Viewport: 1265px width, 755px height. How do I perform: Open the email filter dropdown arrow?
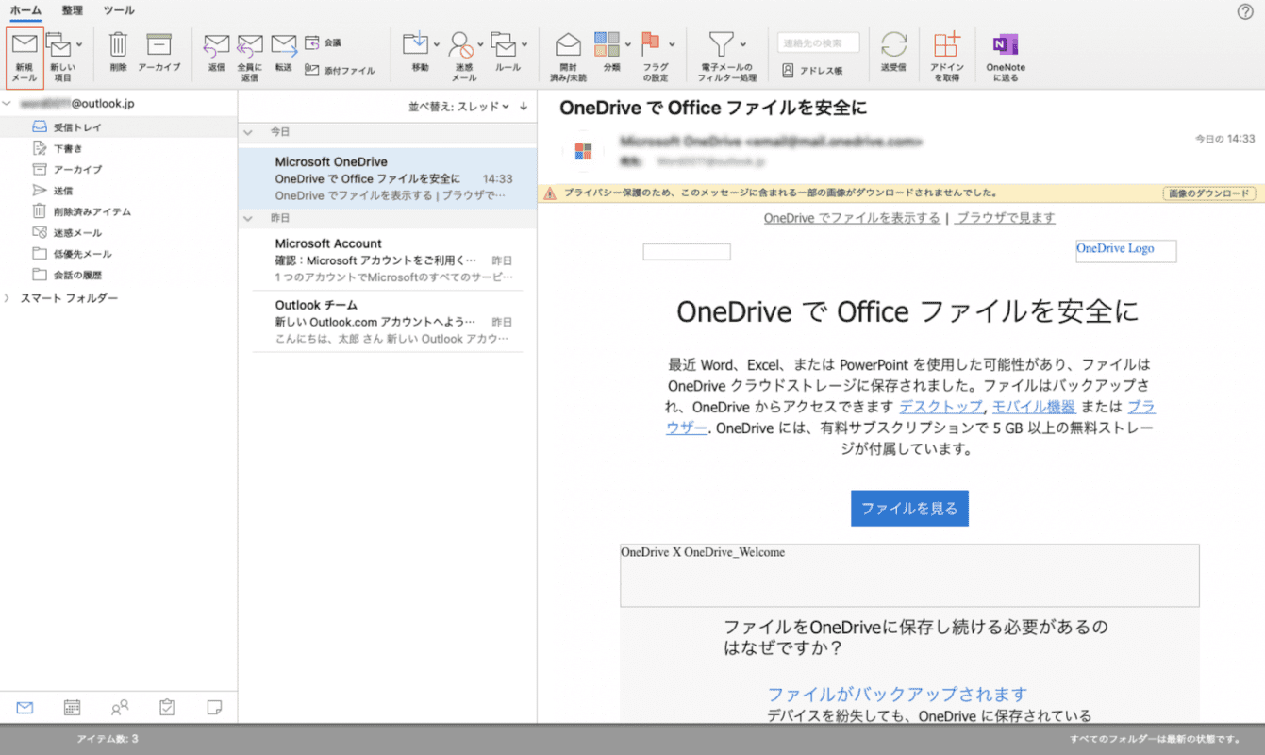click(743, 44)
